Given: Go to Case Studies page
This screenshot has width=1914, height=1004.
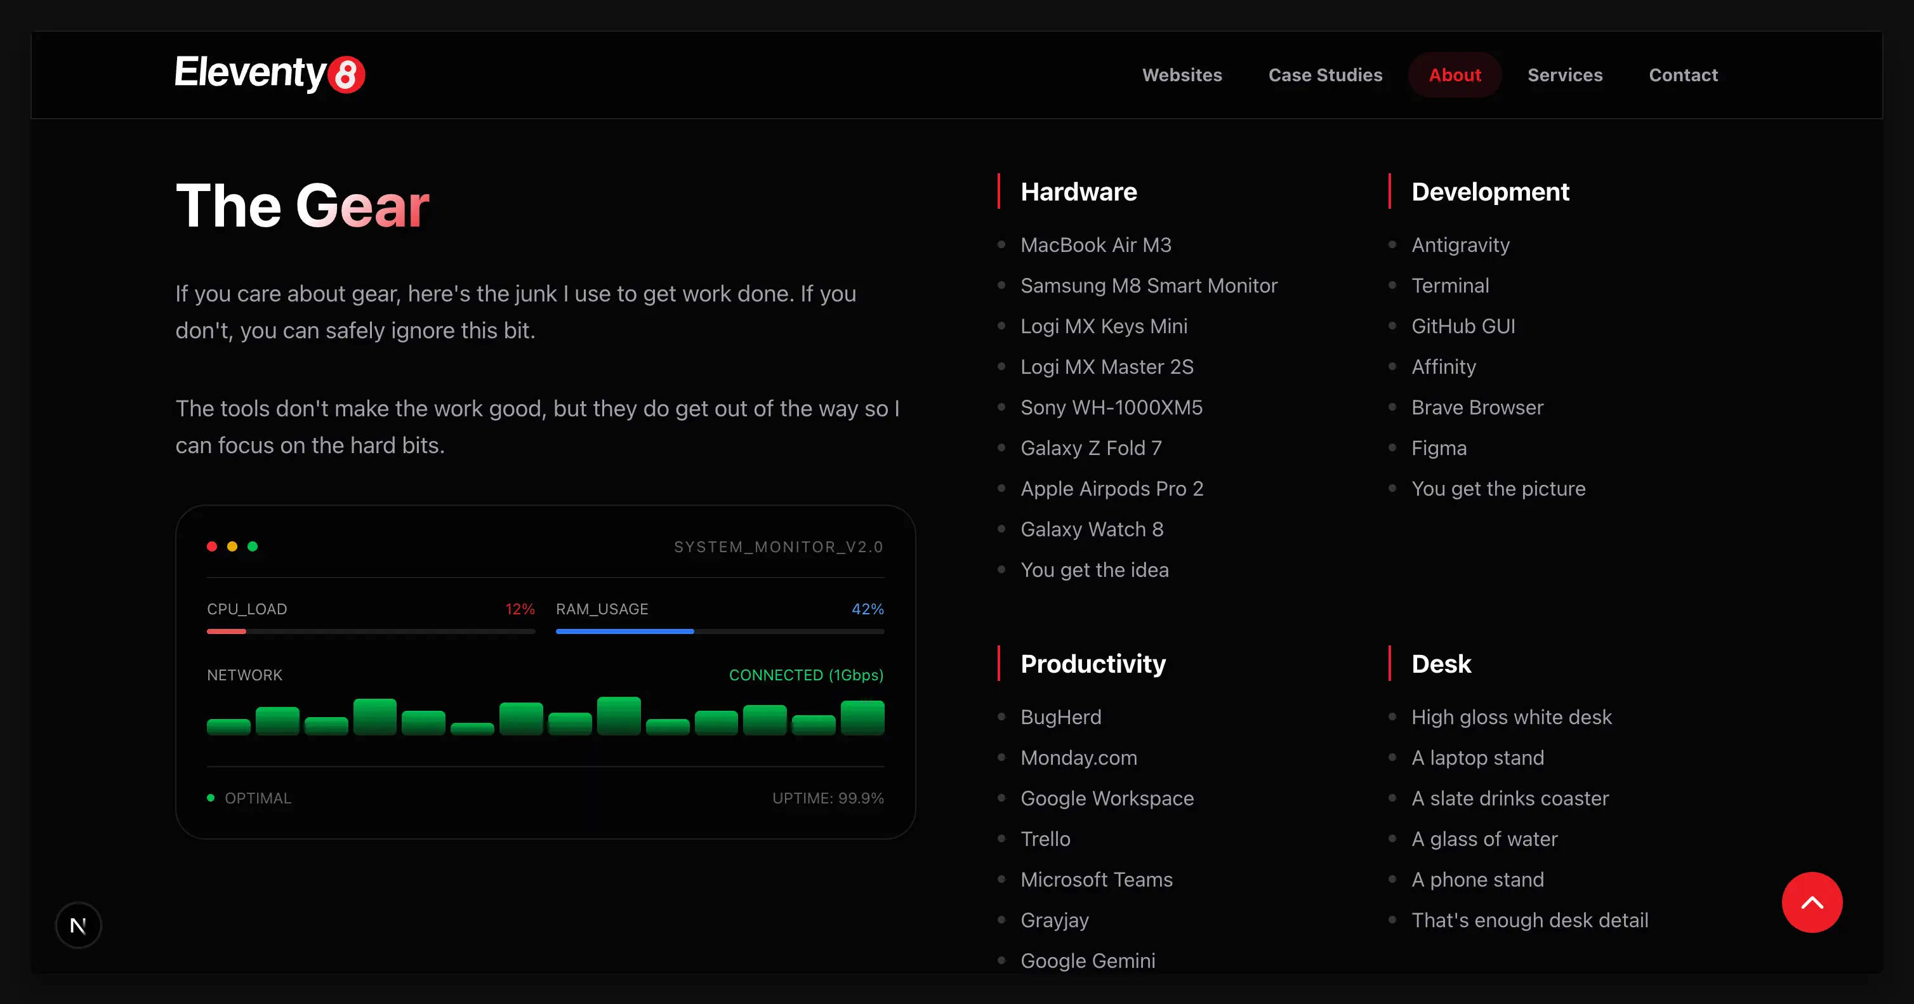Looking at the screenshot, I should point(1325,75).
